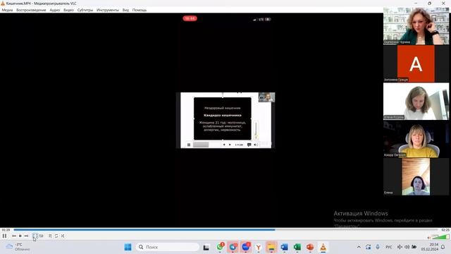Image resolution: width=451 pixels, height=254 pixels.
Task: Open File Explorer from taskbar
Action: click(x=271, y=247)
